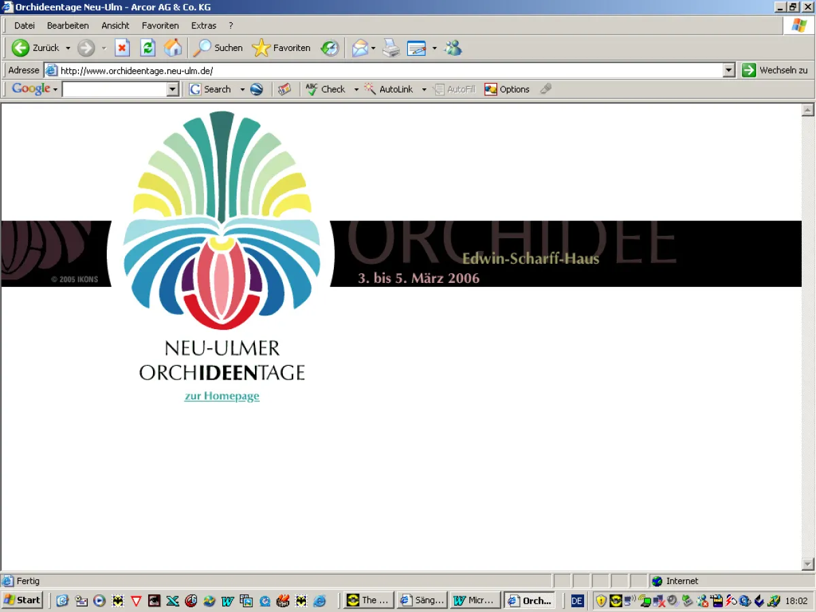This screenshot has width=816, height=612.
Task: Expand the Zurück back button dropdown
Action: (x=67, y=48)
